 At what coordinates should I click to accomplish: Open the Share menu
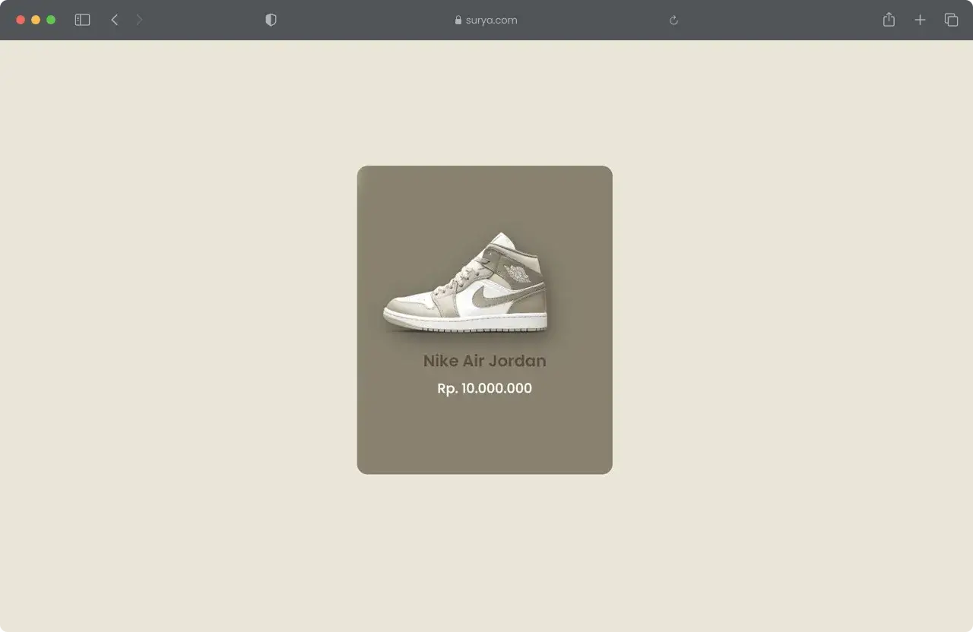[889, 20]
